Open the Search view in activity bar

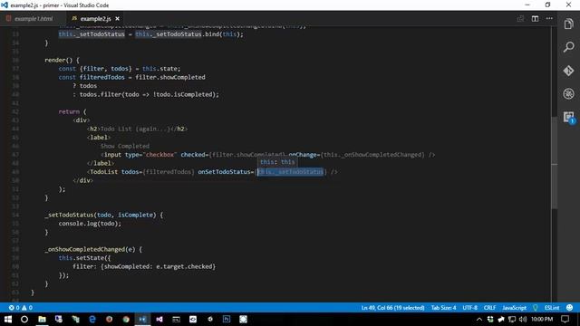[x=568, y=47]
